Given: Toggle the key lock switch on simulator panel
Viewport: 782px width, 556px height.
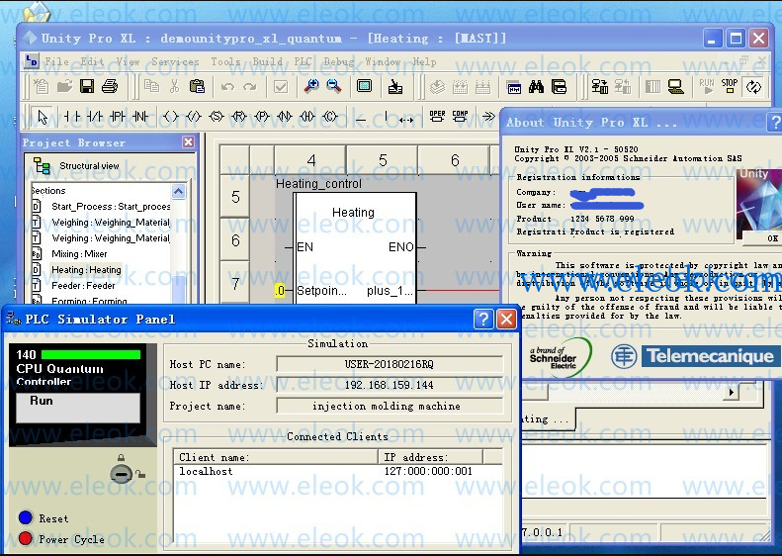Looking at the screenshot, I should 122,474.
